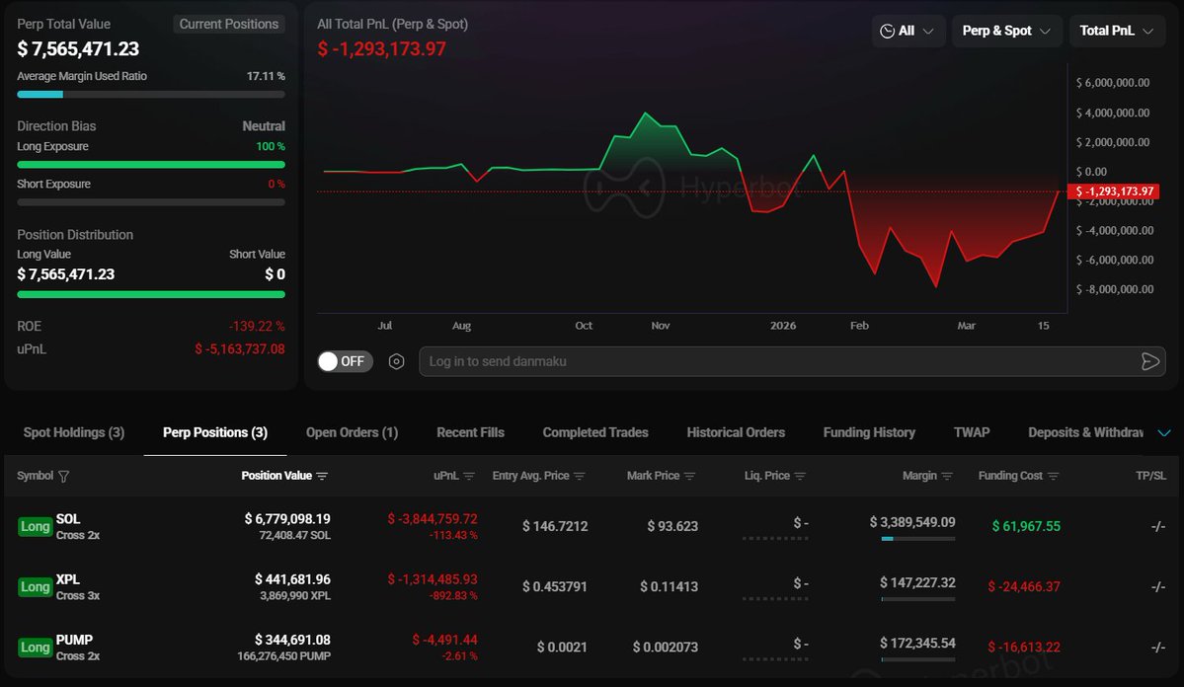Sort by Mark Price column icon
This screenshot has height=687, width=1184.
click(x=689, y=476)
